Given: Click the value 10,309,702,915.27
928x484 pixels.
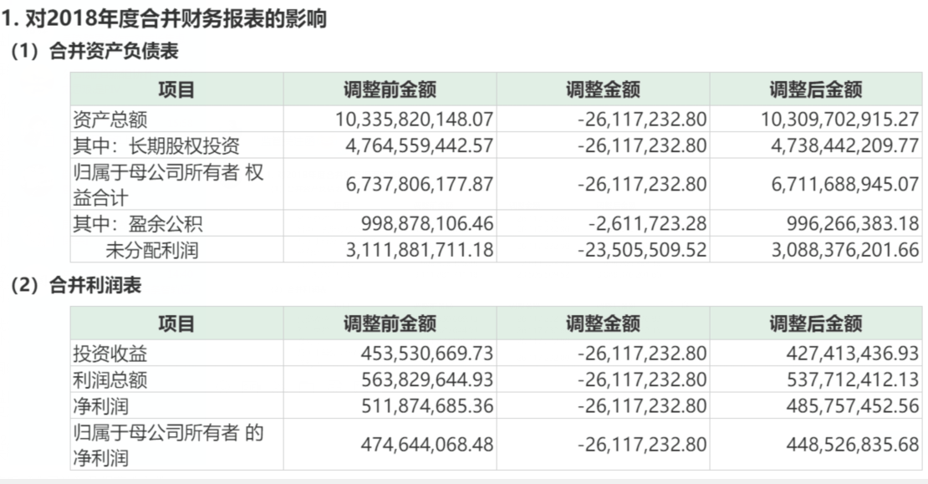Looking at the screenshot, I should pos(839,120).
